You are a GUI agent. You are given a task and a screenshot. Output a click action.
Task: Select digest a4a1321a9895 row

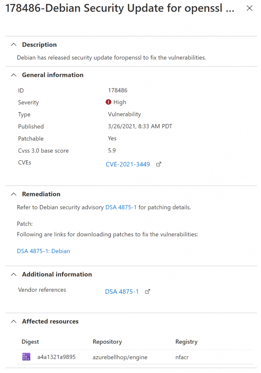tap(135, 357)
